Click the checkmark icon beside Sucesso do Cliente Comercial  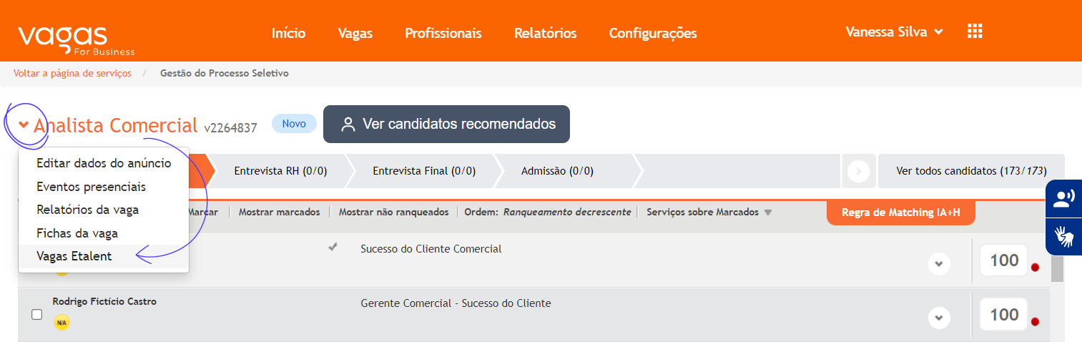click(333, 248)
